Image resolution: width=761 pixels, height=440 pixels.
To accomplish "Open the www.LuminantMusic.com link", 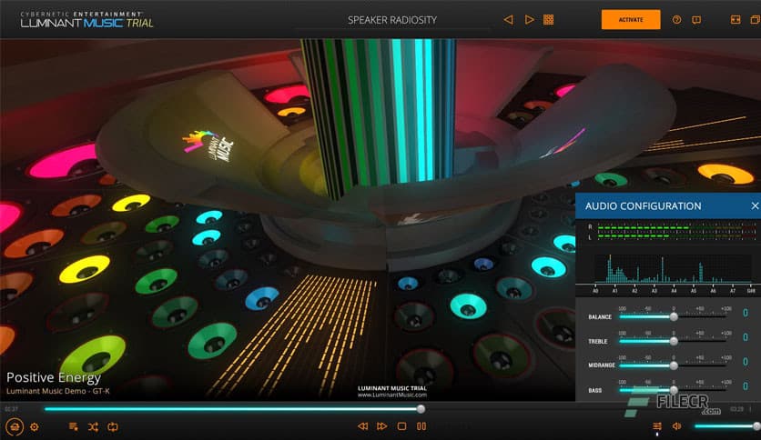I will [392, 395].
